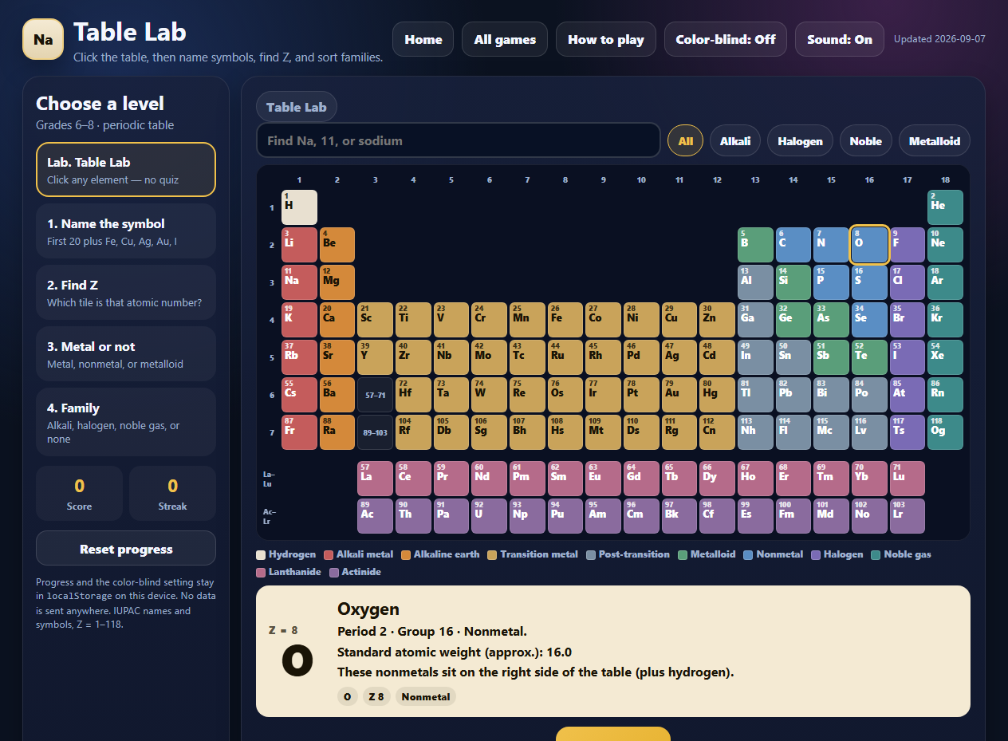Click the Streak counter box
The image size is (1008, 741).
click(x=172, y=493)
